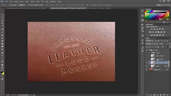Select the Magic Wand tool
The width and height of the screenshot is (171, 96).
coord(2,20)
